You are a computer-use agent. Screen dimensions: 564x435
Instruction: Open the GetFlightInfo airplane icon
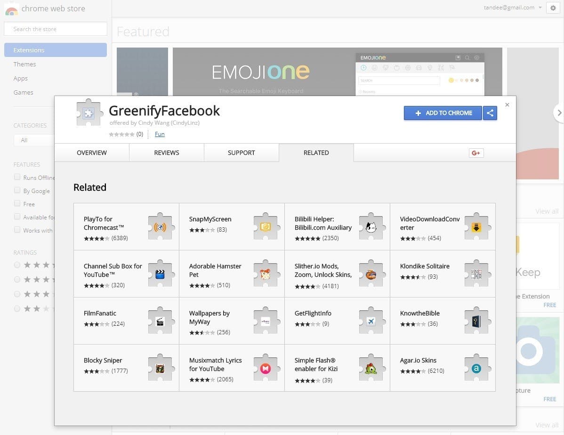(x=372, y=321)
